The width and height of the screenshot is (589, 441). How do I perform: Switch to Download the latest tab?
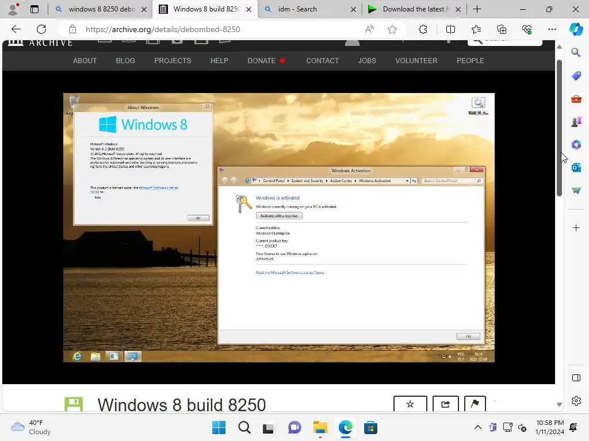(414, 9)
